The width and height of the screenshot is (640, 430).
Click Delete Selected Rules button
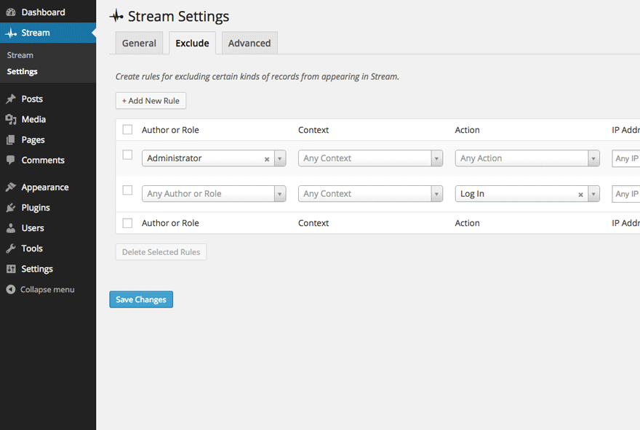(161, 252)
